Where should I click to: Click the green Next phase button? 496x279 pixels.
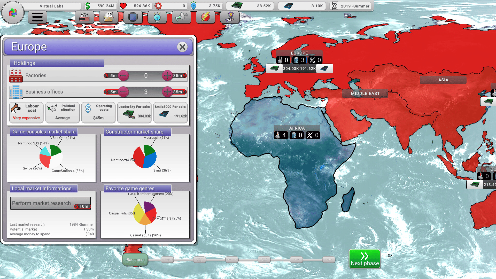click(365, 259)
